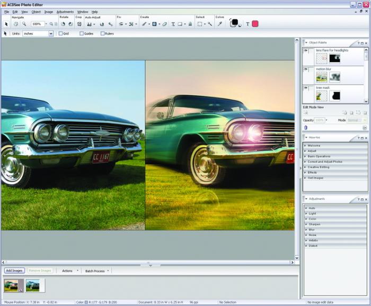Select the motion blur layer mask thumbnail
This screenshot has height=306, width=371.
pyautogui.click(x=334, y=77)
